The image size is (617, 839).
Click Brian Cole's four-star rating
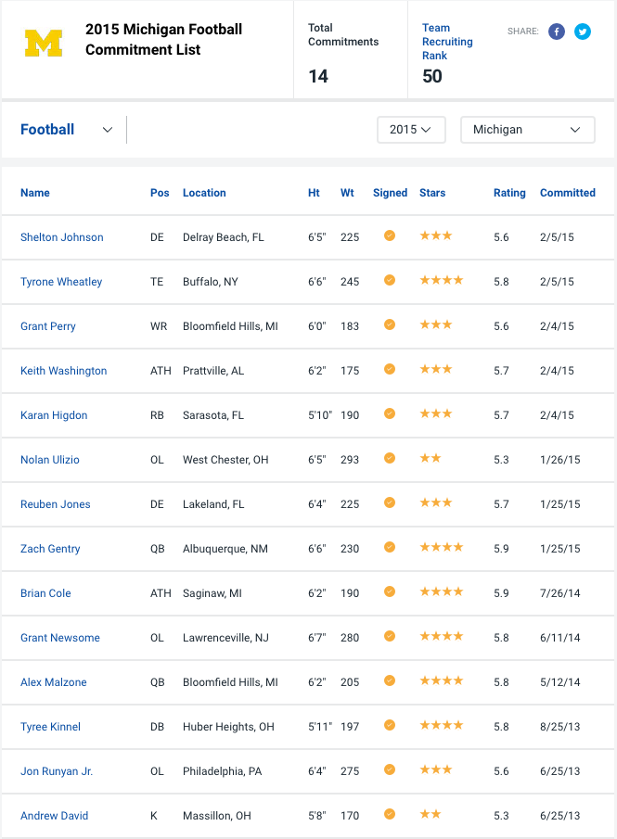pos(442,591)
